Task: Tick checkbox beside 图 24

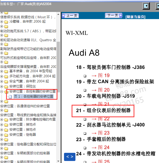Action: [85, 148]
